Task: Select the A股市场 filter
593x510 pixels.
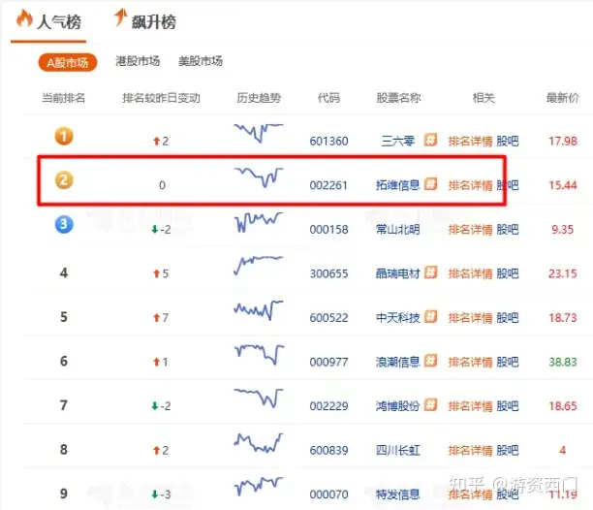Action: 68,62
